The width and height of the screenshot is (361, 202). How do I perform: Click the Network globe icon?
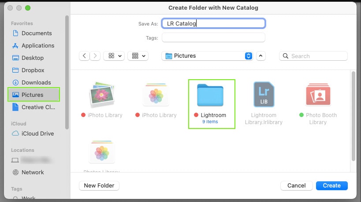click(x=15, y=172)
